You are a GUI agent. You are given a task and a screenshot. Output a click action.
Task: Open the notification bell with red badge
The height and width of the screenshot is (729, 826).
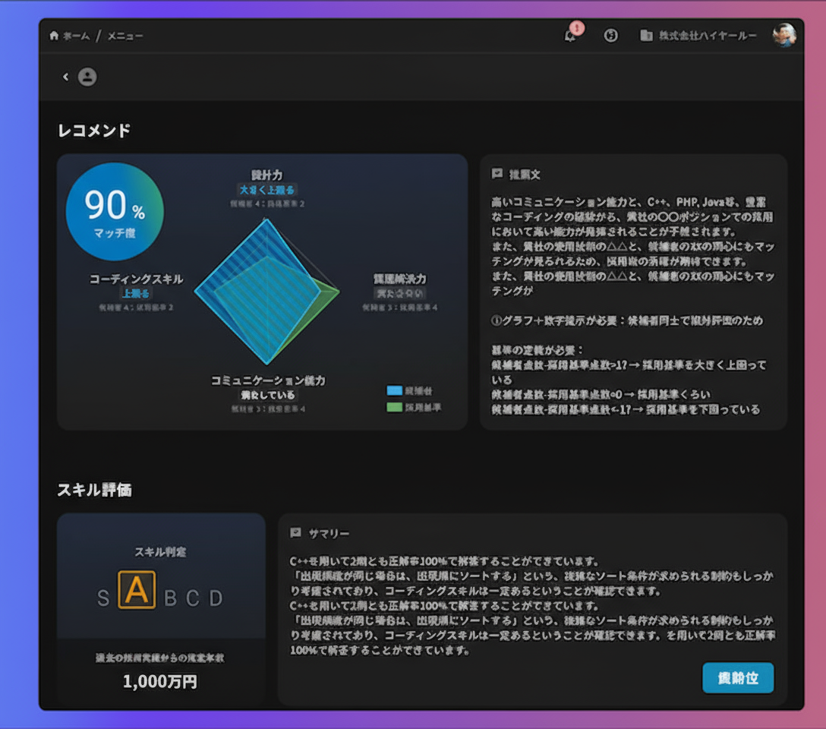pyautogui.click(x=571, y=35)
